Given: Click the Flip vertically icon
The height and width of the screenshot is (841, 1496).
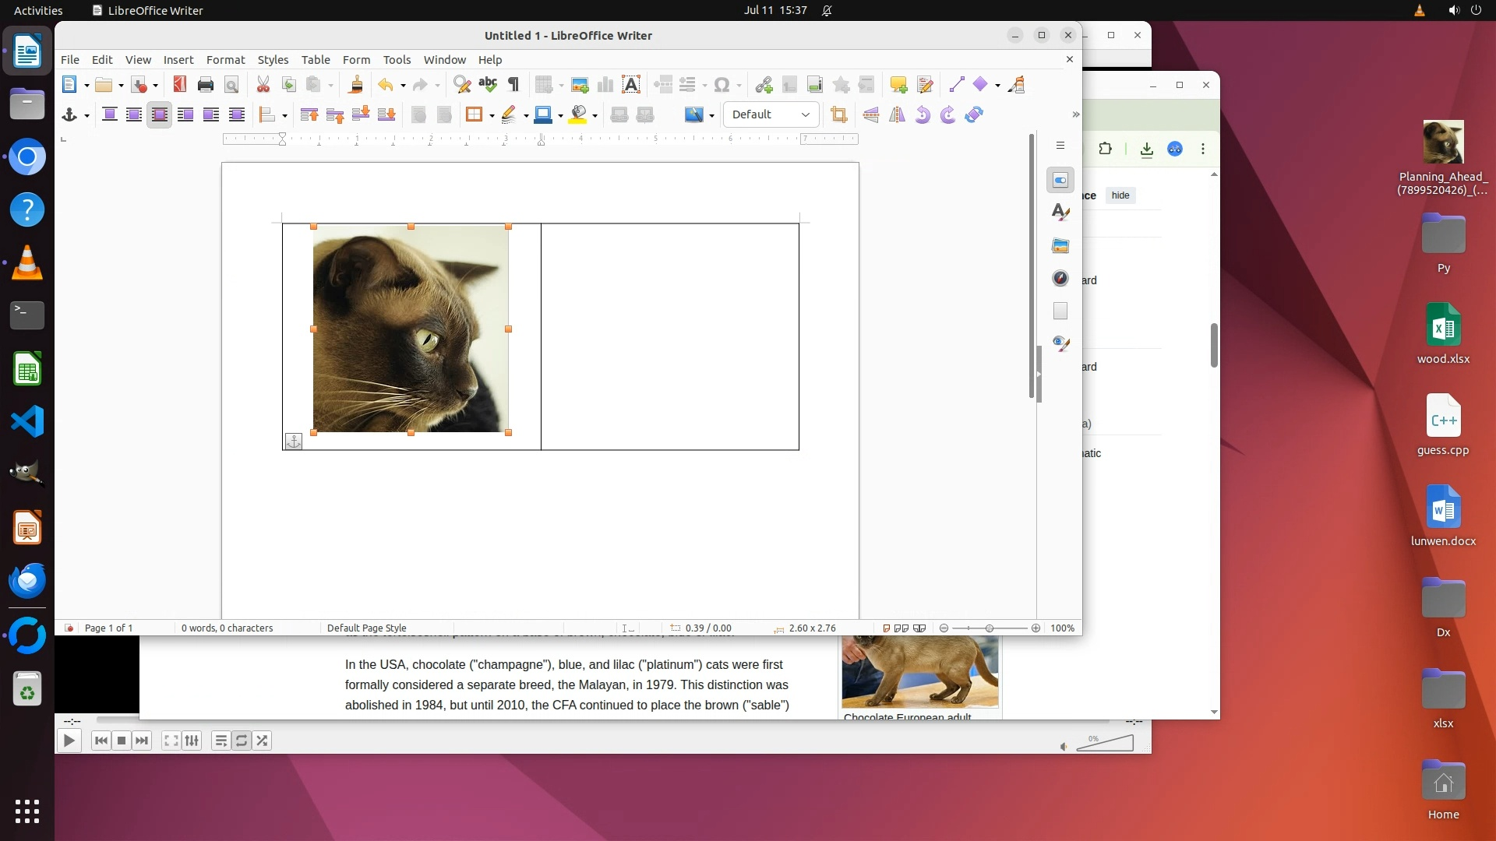Looking at the screenshot, I should [871, 115].
